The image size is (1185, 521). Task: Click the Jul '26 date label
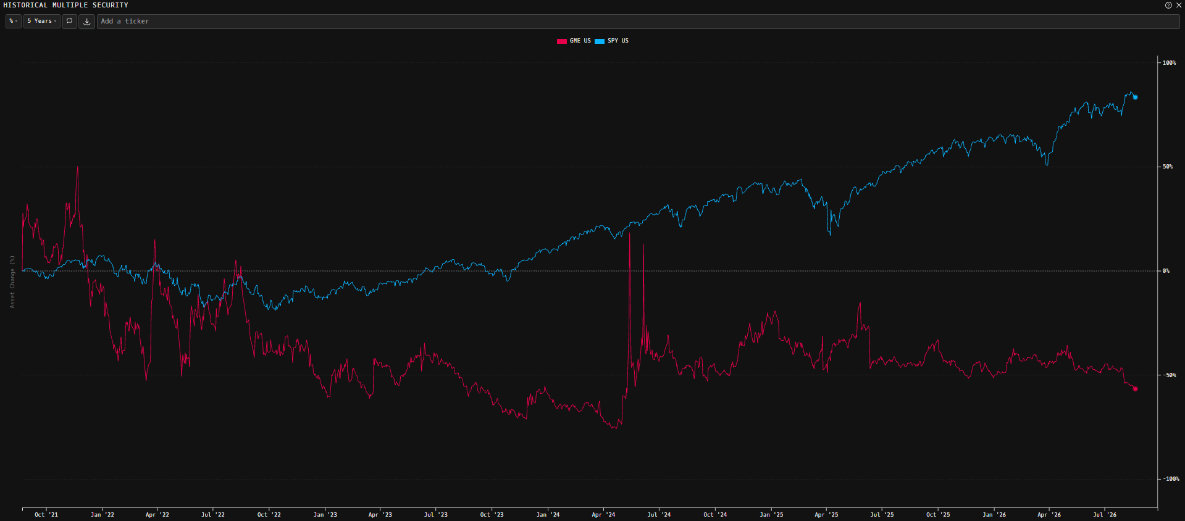click(x=1105, y=515)
